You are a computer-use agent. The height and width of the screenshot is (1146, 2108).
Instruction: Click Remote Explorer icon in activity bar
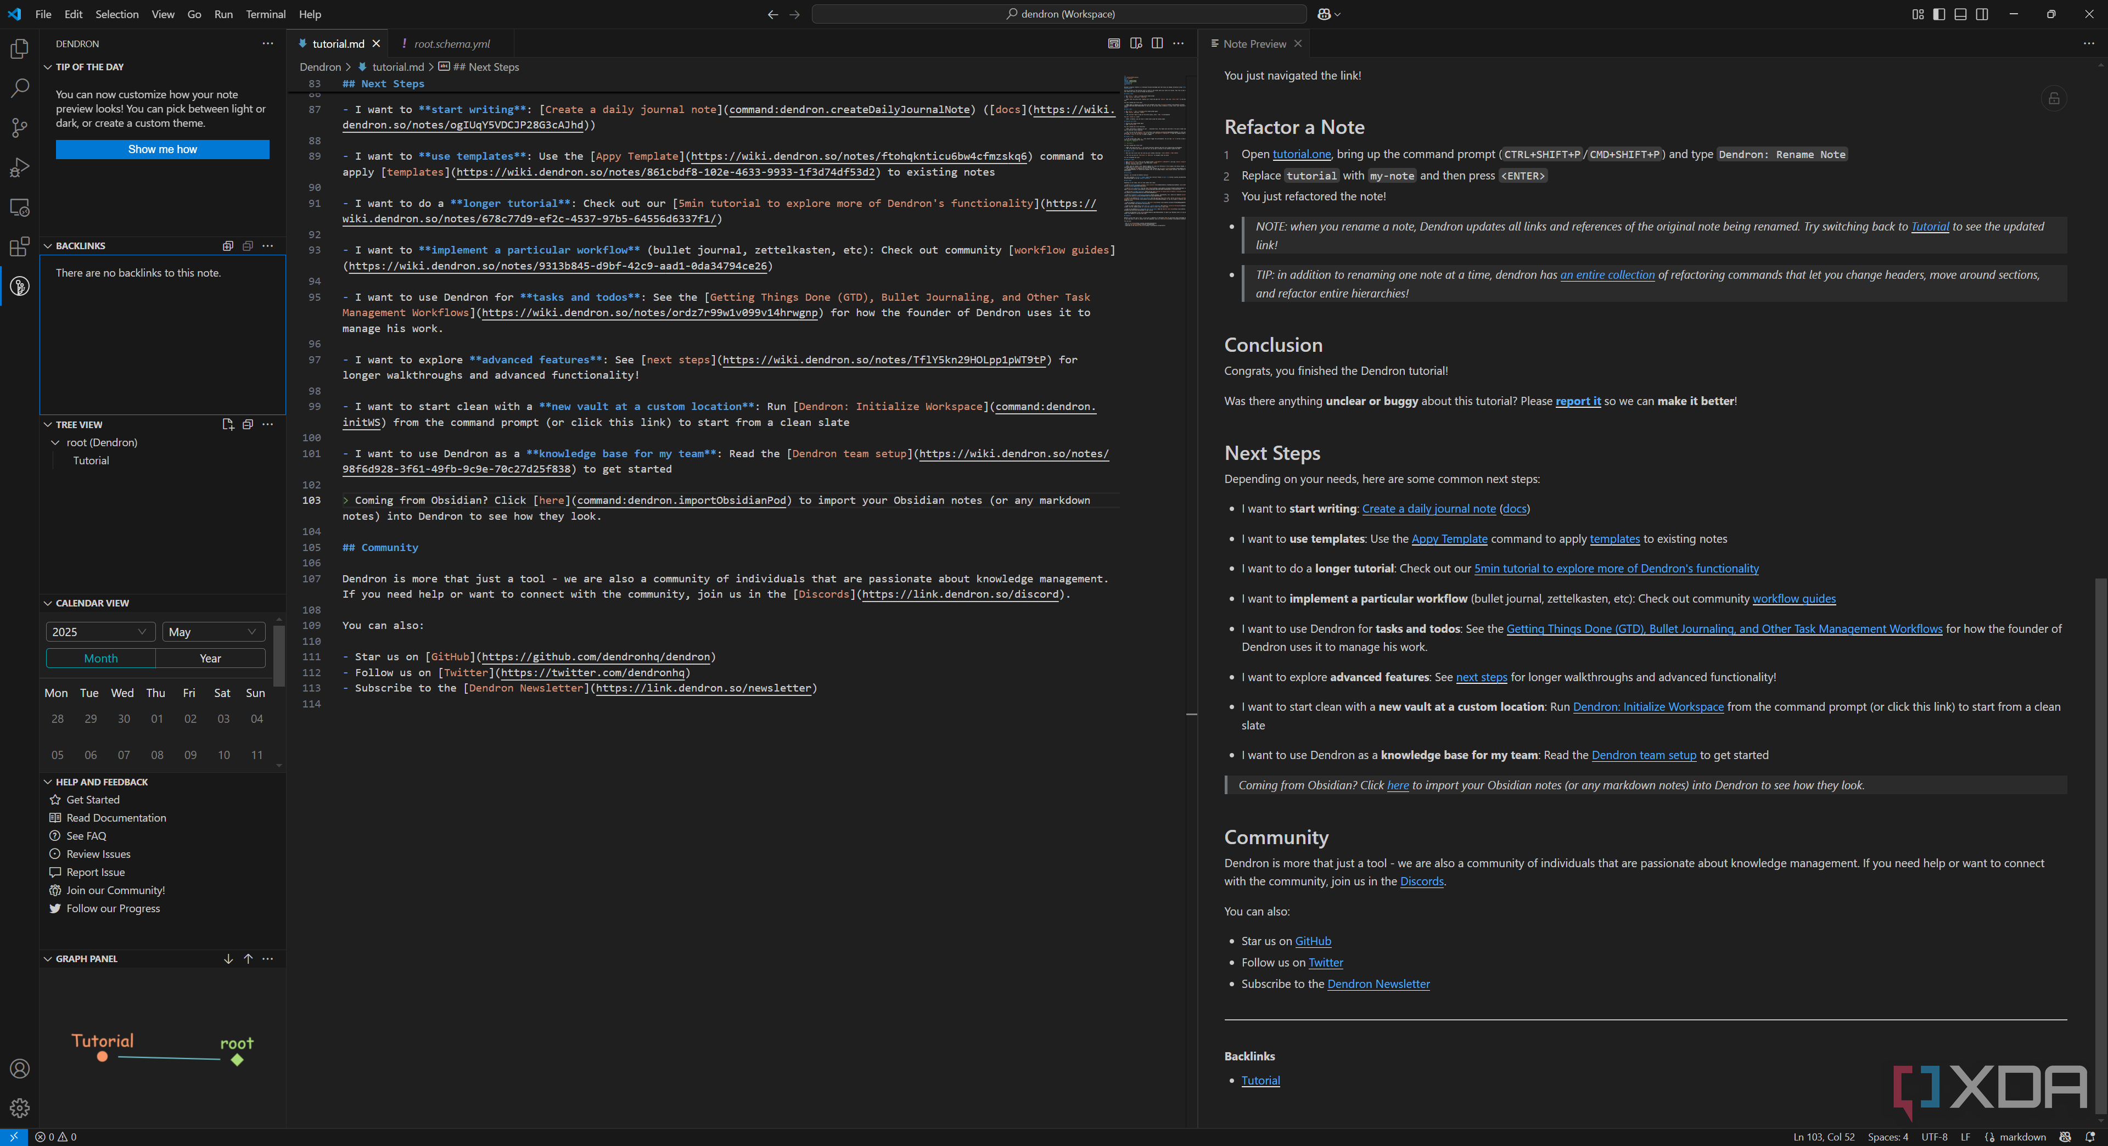[x=20, y=208]
